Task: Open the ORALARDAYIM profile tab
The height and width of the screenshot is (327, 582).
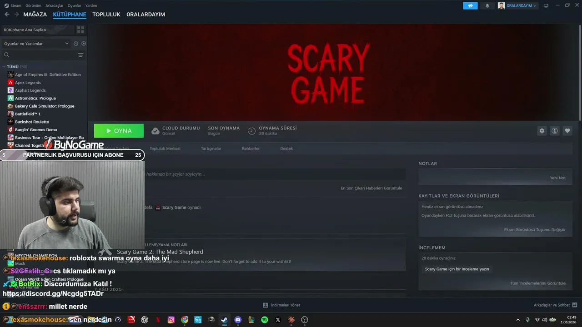Action: click(145, 15)
